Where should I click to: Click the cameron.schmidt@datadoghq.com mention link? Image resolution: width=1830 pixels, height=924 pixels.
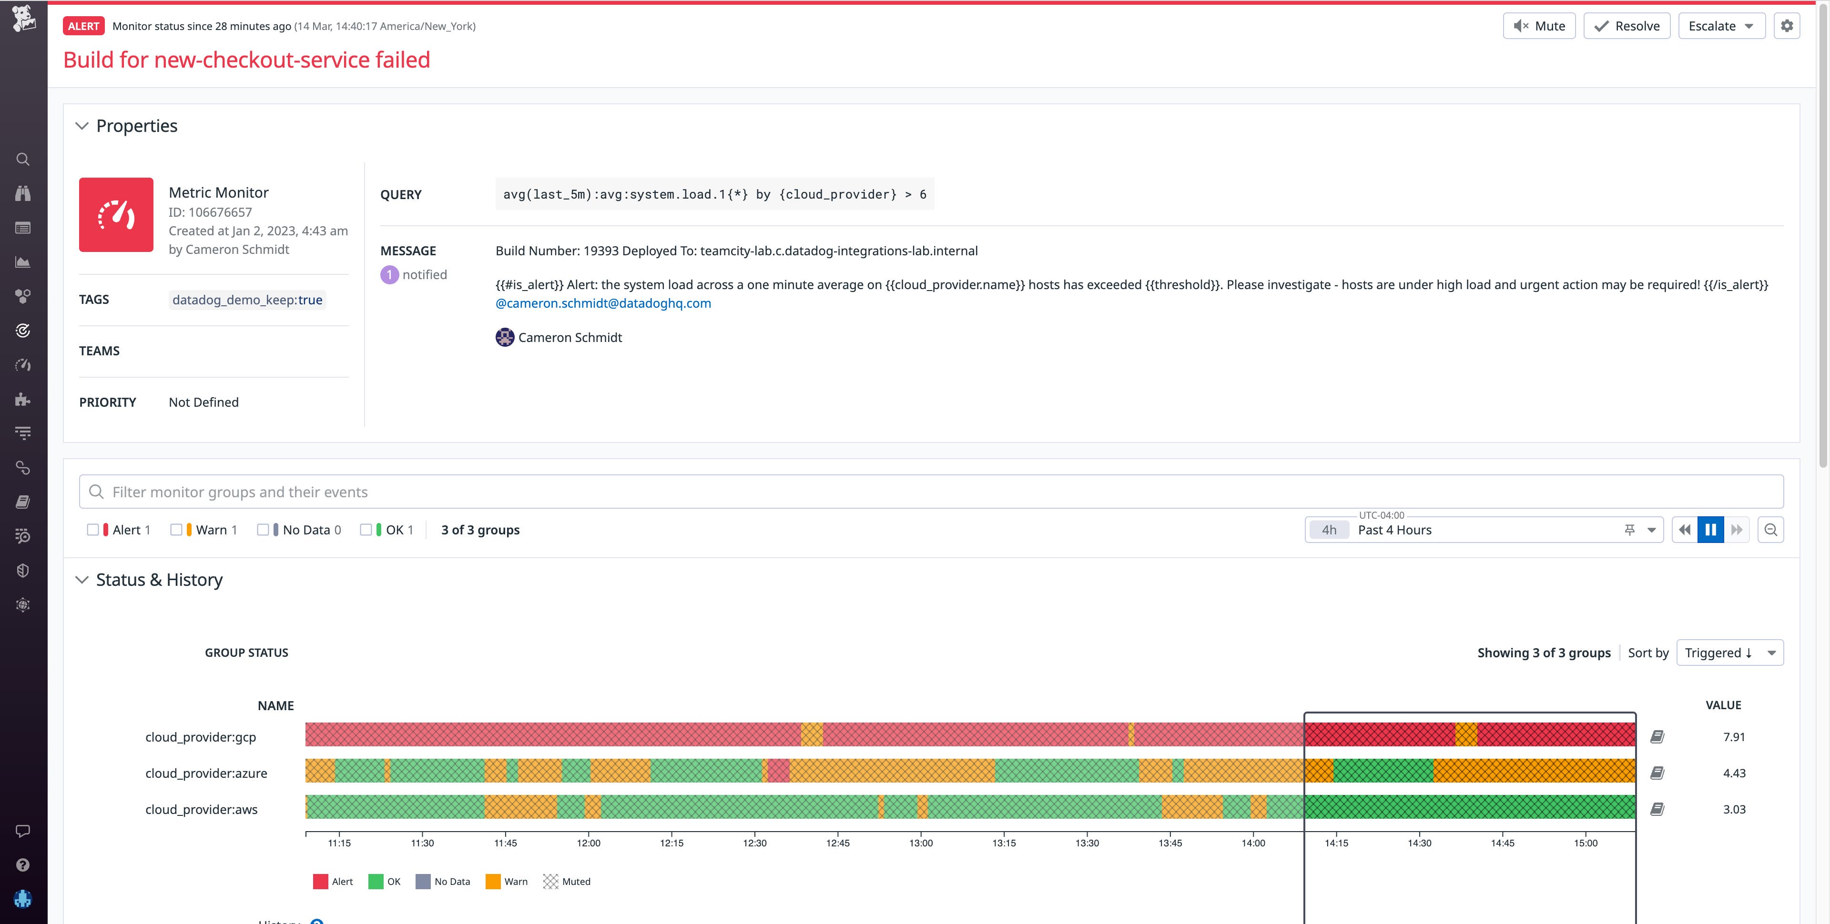[x=602, y=303]
